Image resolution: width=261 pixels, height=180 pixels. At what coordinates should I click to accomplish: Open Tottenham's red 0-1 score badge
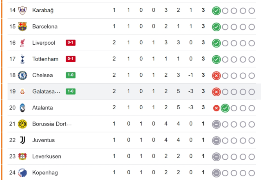pyautogui.click(x=71, y=59)
